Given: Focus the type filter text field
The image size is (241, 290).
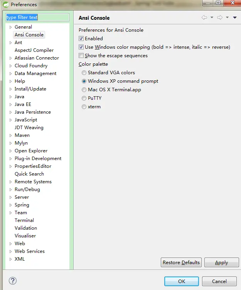Looking at the screenshot, I should (37, 17).
